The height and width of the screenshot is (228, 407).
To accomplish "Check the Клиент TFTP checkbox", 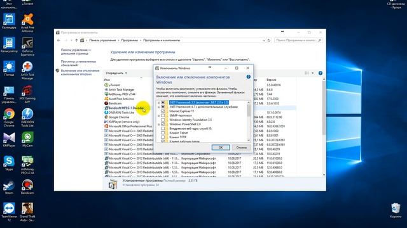I will coord(163,137).
